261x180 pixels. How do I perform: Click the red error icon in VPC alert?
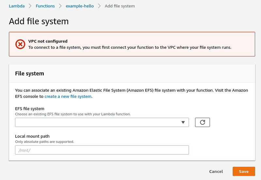(20, 44)
